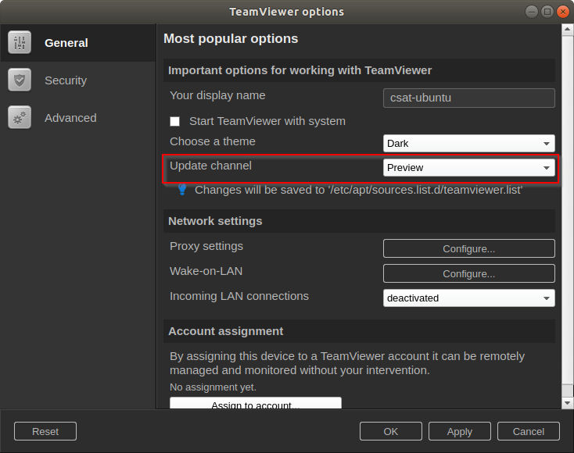Screen dimensions: 574x453
Task: Enable Start TeamViewer with system checkbox
Action: (x=175, y=121)
